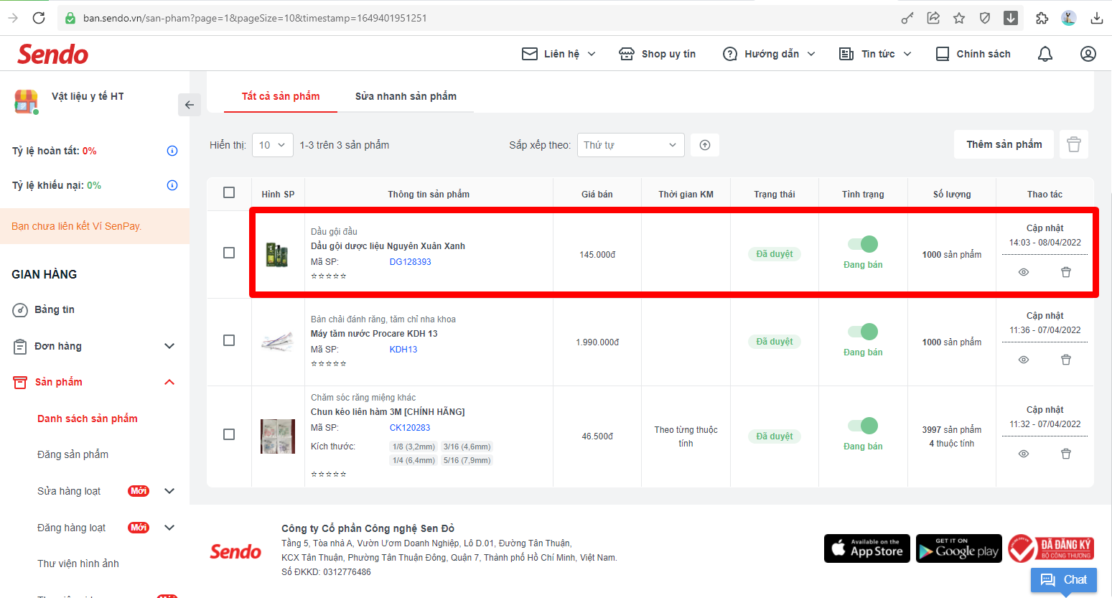1112x598 pixels.
Task: Click the Chun kéo liên hàm product thumbnail
Action: 278,436
